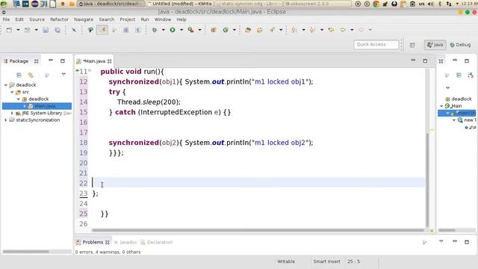This screenshot has width=478, height=269.
Task: Click the Debug bug toolbar icon
Action: pyautogui.click(x=155, y=30)
